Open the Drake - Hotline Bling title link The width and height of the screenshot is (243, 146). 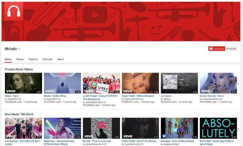tap(55, 96)
